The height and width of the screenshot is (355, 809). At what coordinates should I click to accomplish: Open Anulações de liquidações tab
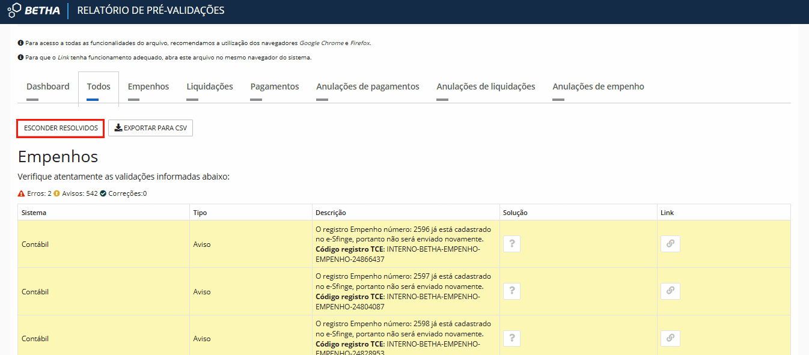(x=486, y=88)
